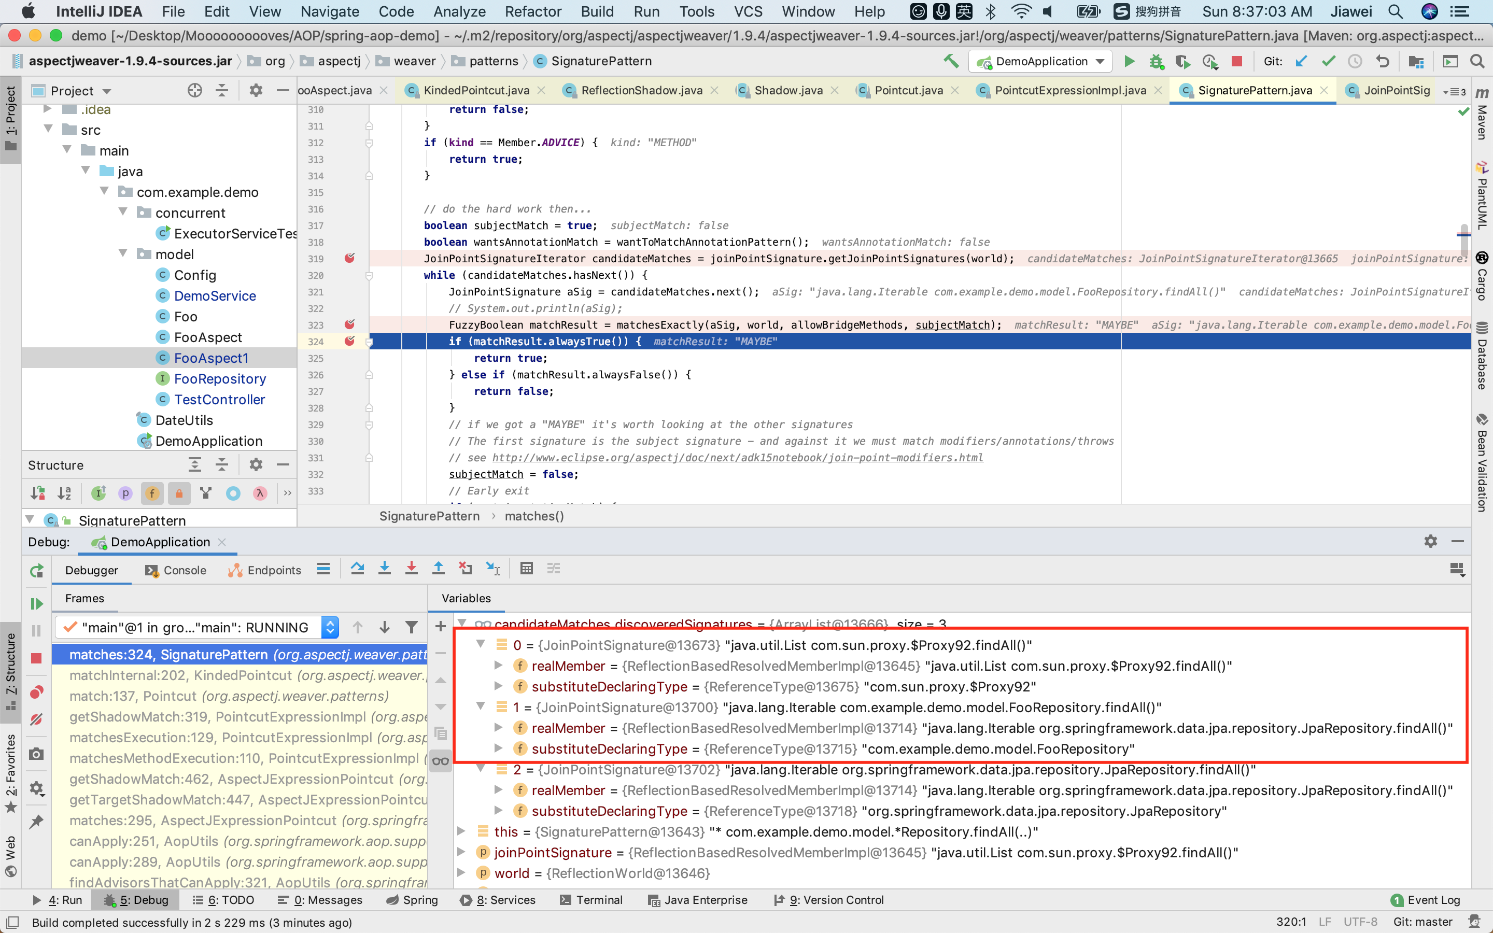Image resolution: width=1493 pixels, height=933 pixels.
Task: Open Terminal tool window button
Action: (x=590, y=900)
